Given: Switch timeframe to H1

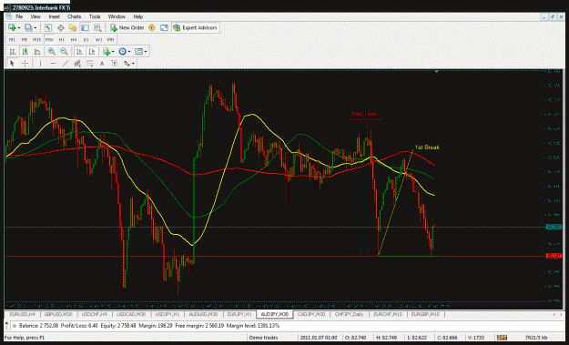Looking at the screenshot, I should pyautogui.click(x=62, y=39).
